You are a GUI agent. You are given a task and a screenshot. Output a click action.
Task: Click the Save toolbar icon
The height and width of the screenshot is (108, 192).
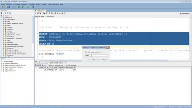pos(7,7)
